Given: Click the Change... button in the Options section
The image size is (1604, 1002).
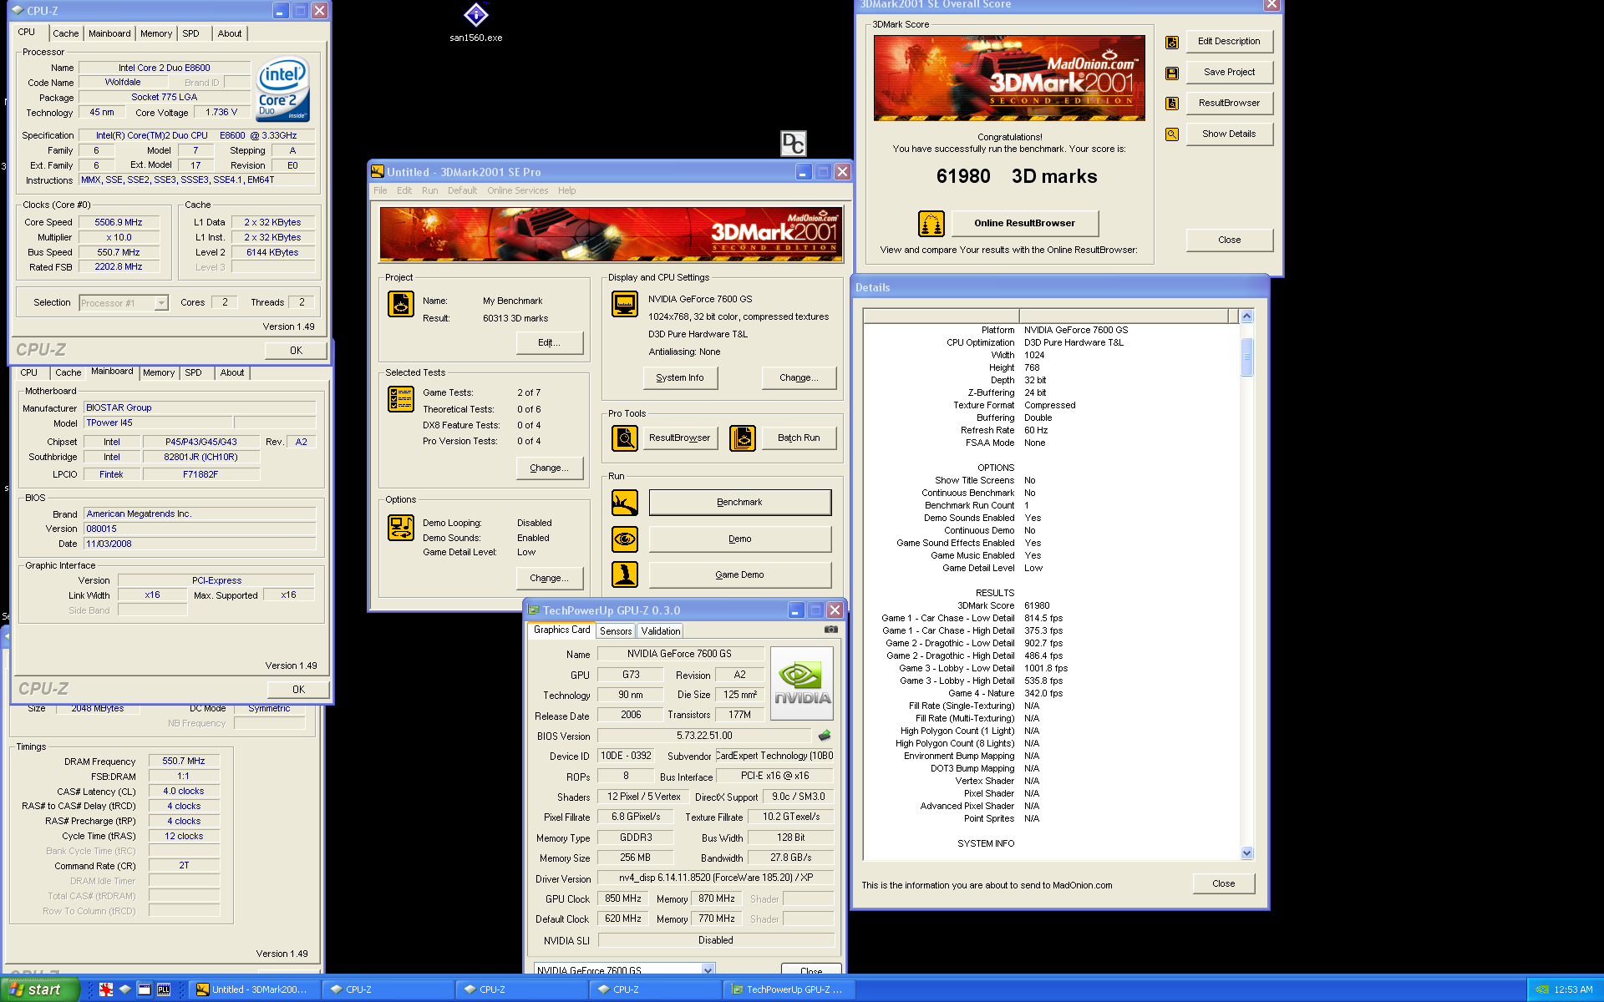Looking at the screenshot, I should tap(549, 579).
